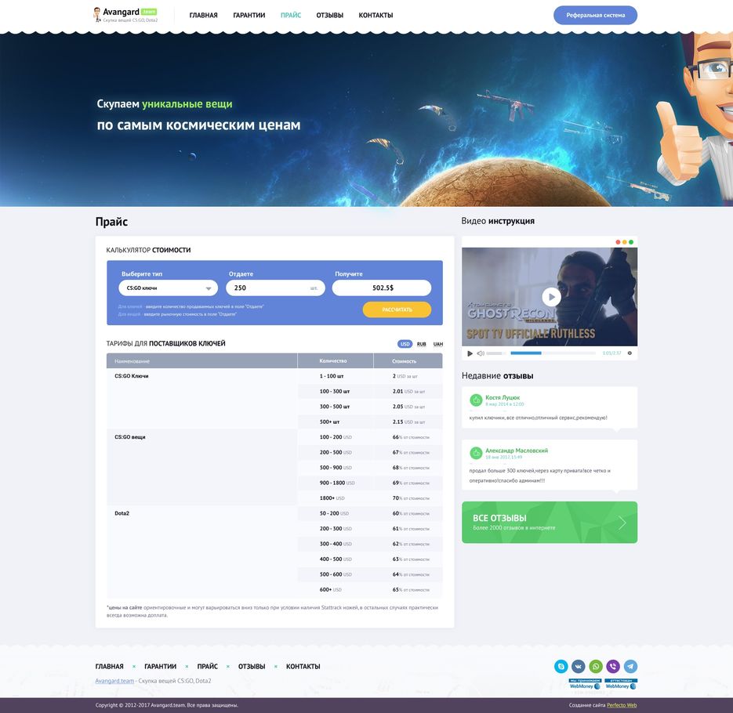Open КОНТАКТЫ in the footer menu
This screenshot has width=733, height=713.
[303, 666]
